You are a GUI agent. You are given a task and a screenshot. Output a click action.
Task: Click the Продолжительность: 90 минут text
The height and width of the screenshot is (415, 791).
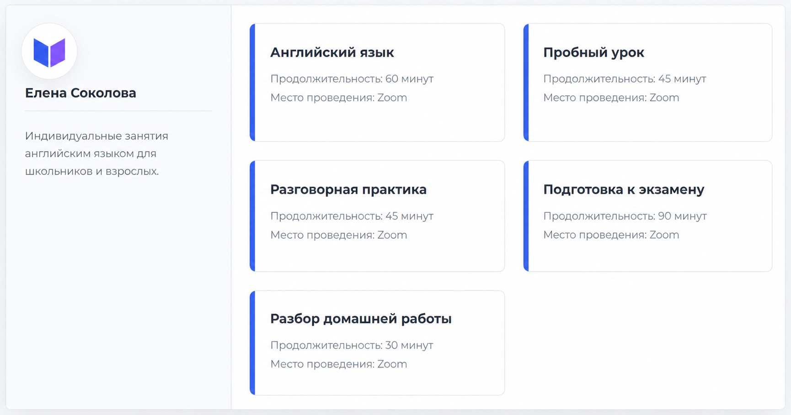[x=625, y=216]
